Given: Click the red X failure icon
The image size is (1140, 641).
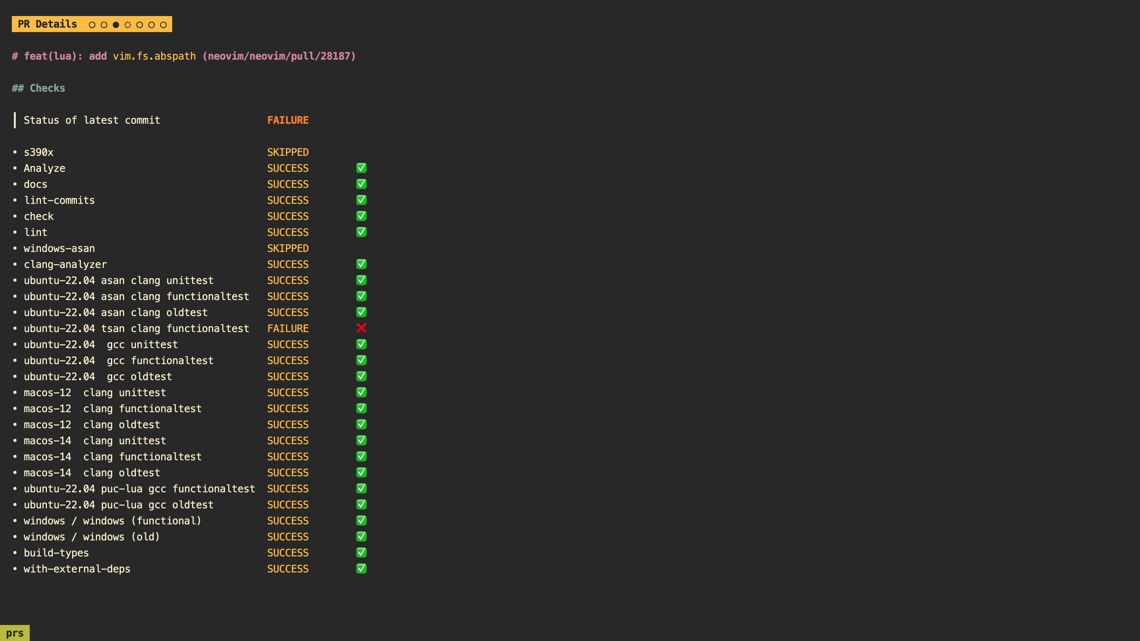Looking at the screenshot, I should pos(361,328).
